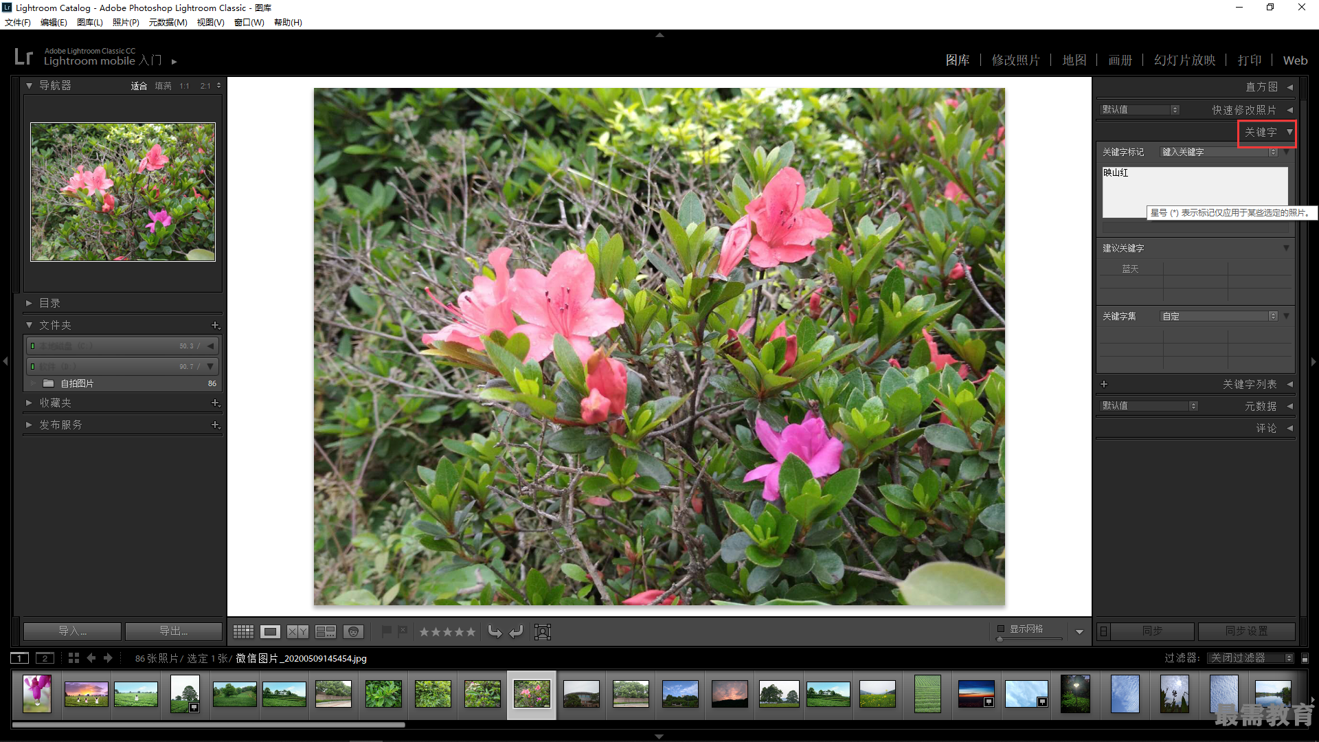The width and height of the screenshot is (1319, 742).
Task: Open second window display button 2
Action: (x=45, y=658)
